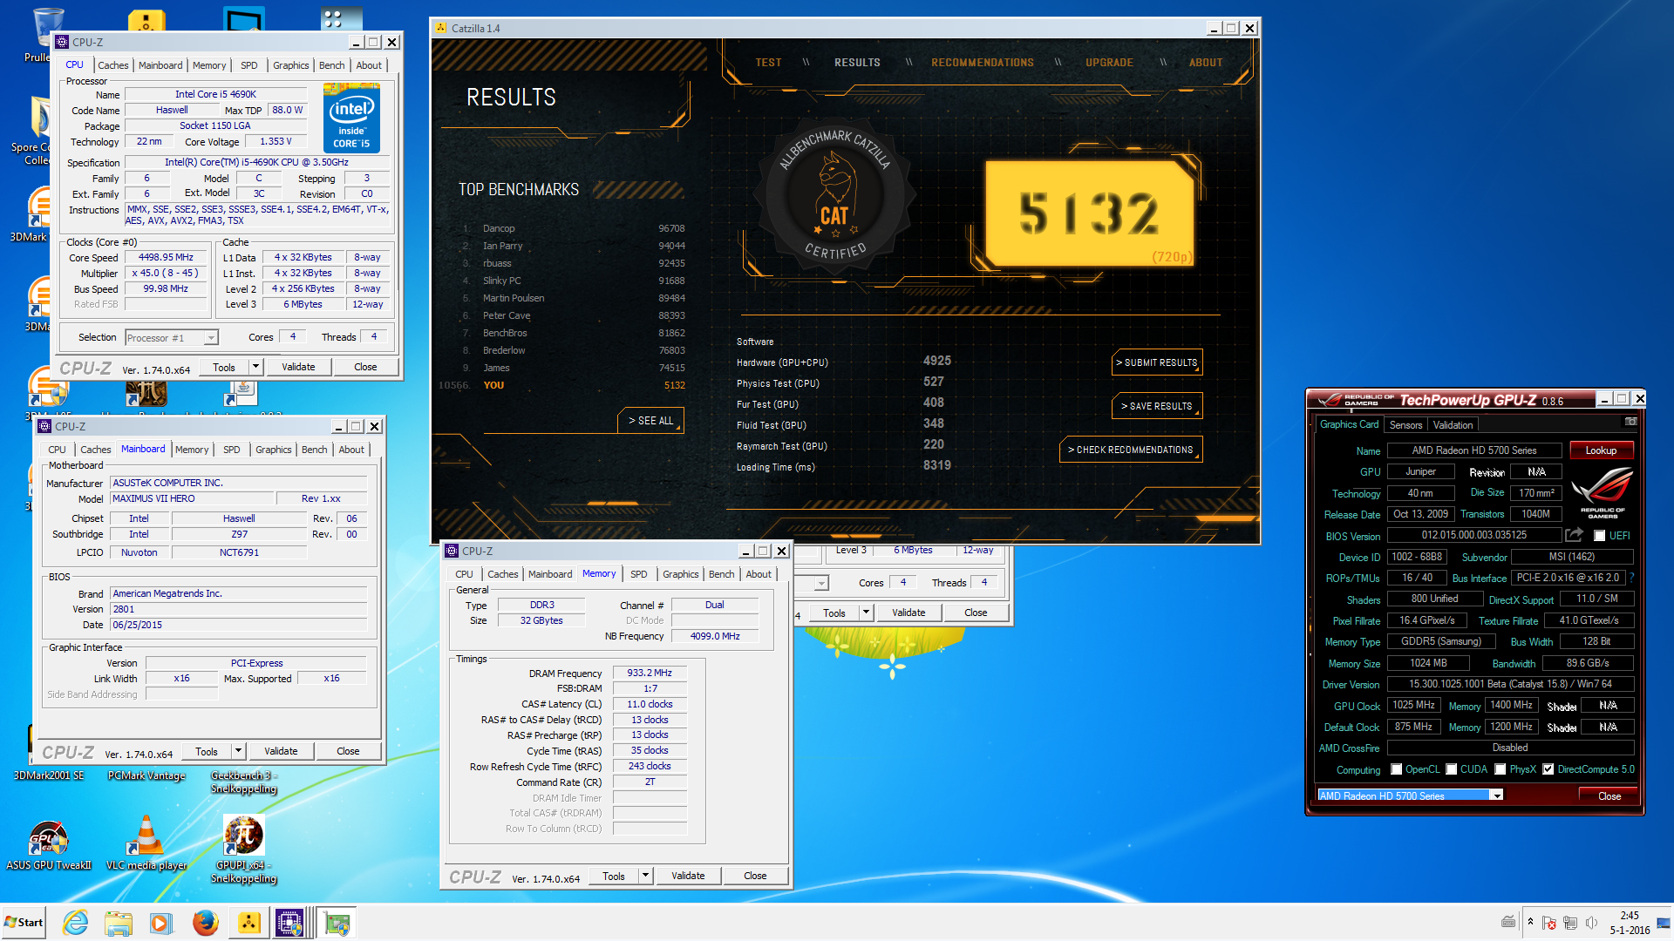Open GPUPI_x64 Snelkoppeling desktop shortcut
1674x941 pixels.
point(244,850)
